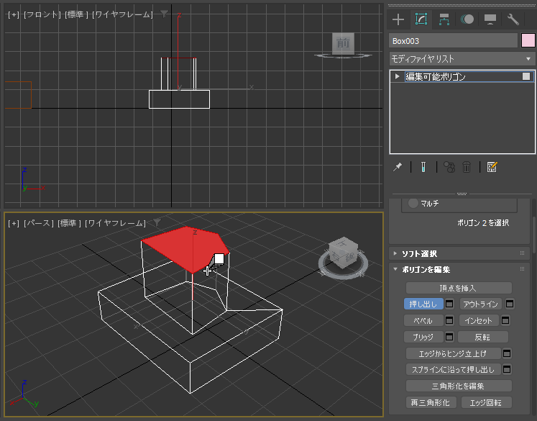
Task: Click the trash Remove Modifier icon
Action: tap(467, 167)
